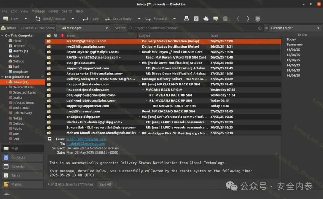The width and height of the screenshot is (323, 199).
Task: Select the Notes folder
Action: pos(15,118)
